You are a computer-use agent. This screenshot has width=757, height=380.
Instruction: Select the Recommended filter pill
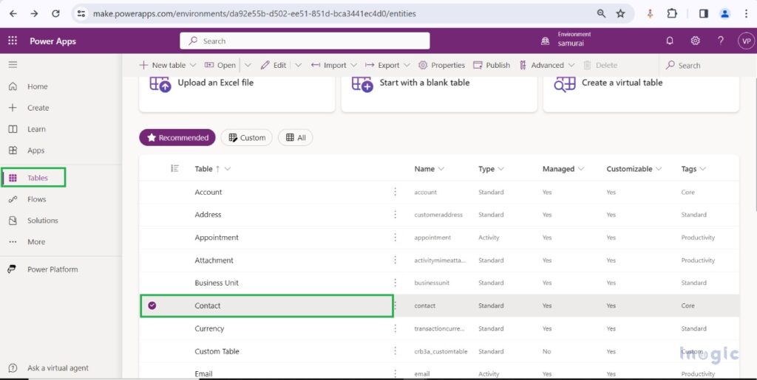pyautogui.click(x=177, y=137)
